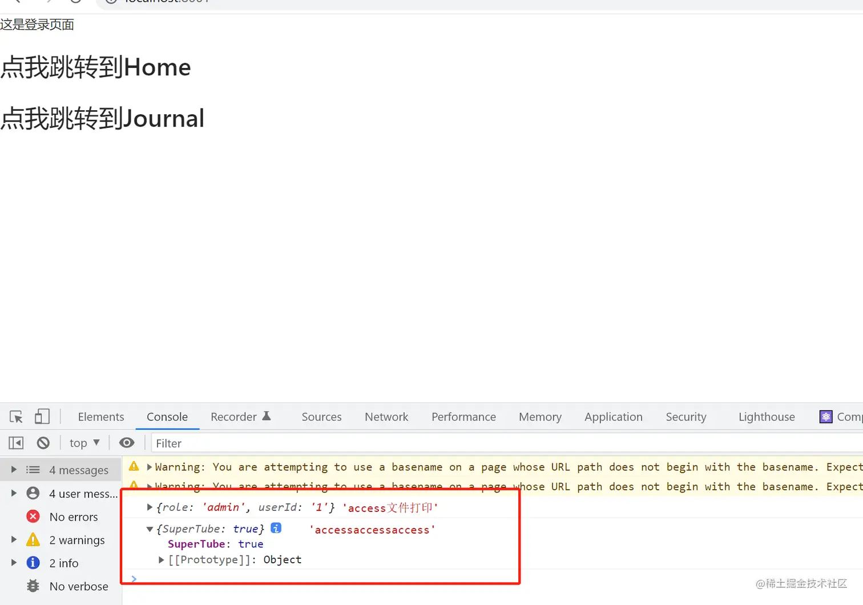Focus the console Filter field
Screen dimensions: 863x605
(507, 443)
